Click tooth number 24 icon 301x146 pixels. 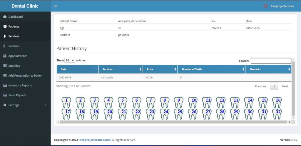click(x=165, y=114)
